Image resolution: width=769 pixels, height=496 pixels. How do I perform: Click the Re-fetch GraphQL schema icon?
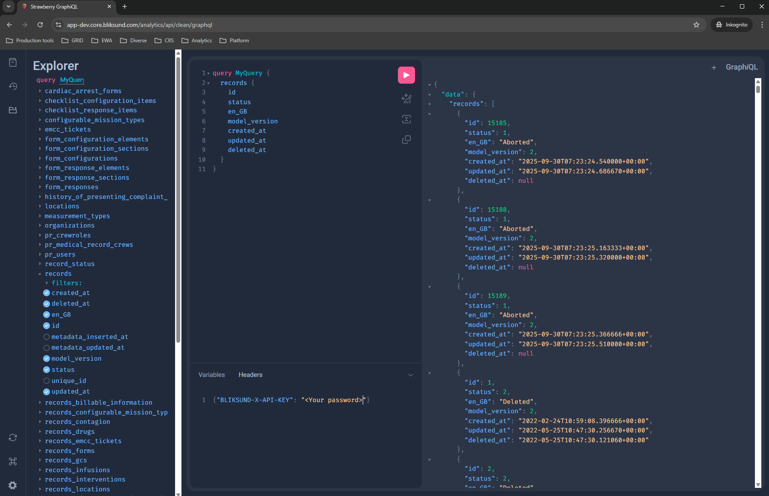pyautogui.click(x=13, y=438)
